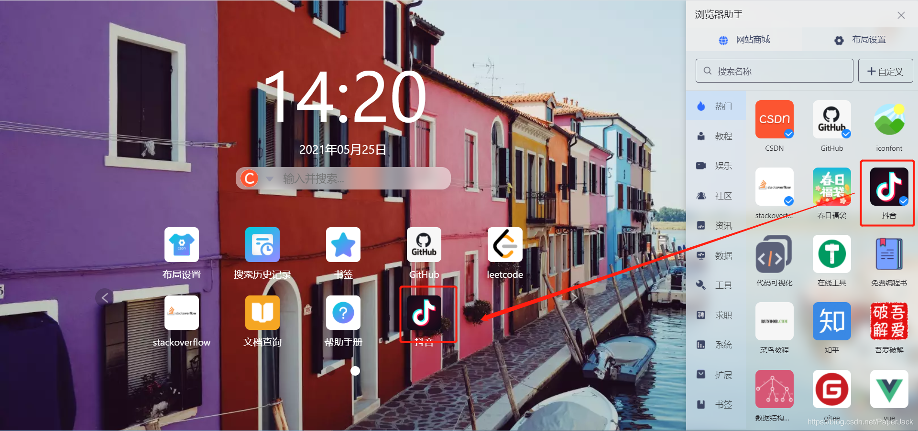Select the 工具 category
The width and height of the screenshot is (918, 431).
point(716,285)
